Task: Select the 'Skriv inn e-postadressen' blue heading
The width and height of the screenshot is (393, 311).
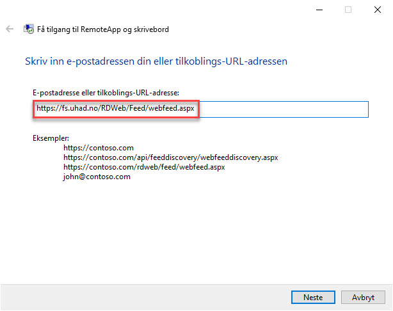Action: pyautogui.click(x=156, y=61)
